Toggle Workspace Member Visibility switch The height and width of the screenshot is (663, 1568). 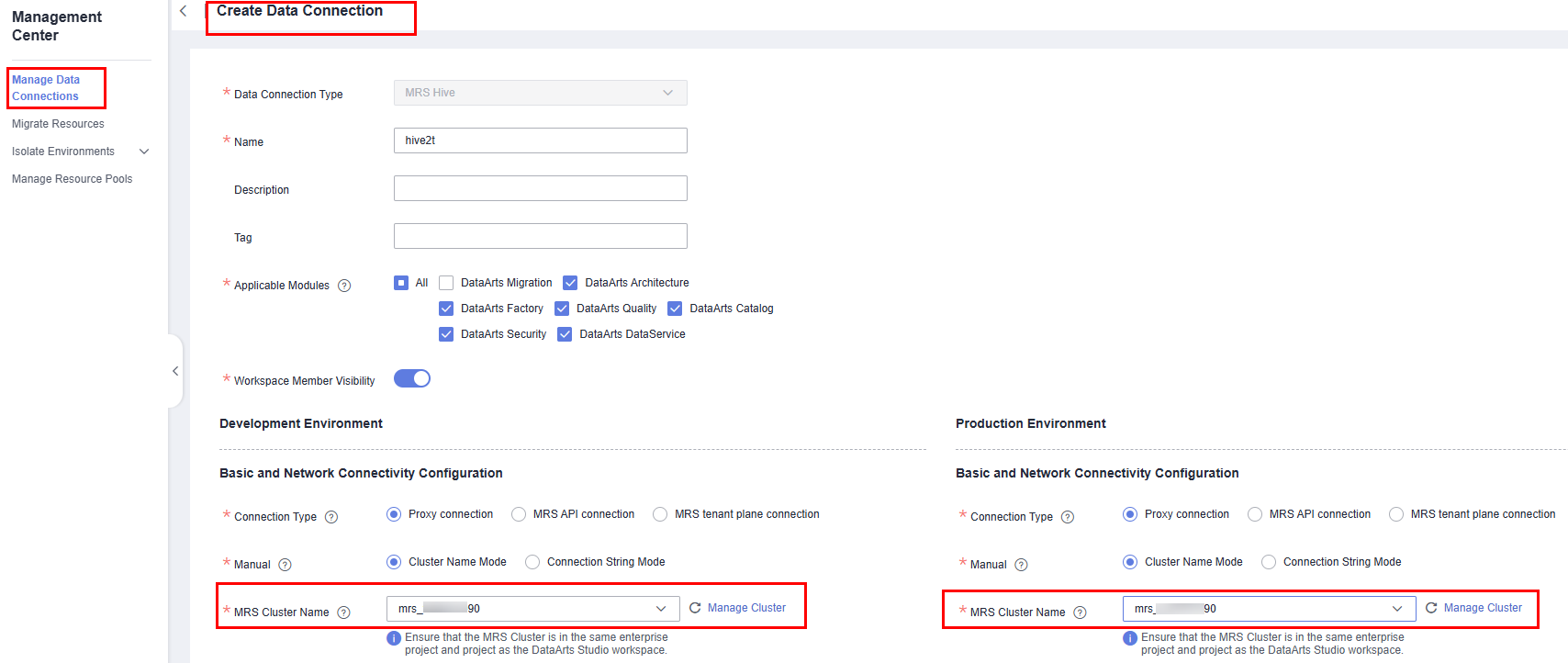(x=412, y=378)
